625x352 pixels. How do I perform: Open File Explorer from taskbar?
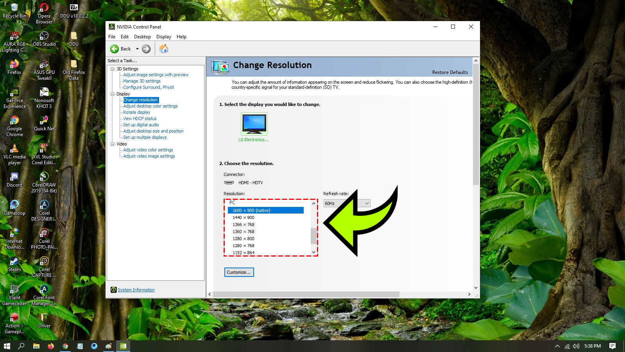(x=36, y=346)
